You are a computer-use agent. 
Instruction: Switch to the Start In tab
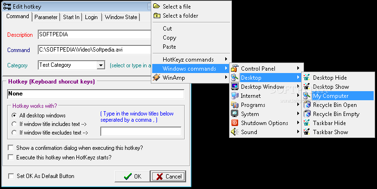pos(71,17)
